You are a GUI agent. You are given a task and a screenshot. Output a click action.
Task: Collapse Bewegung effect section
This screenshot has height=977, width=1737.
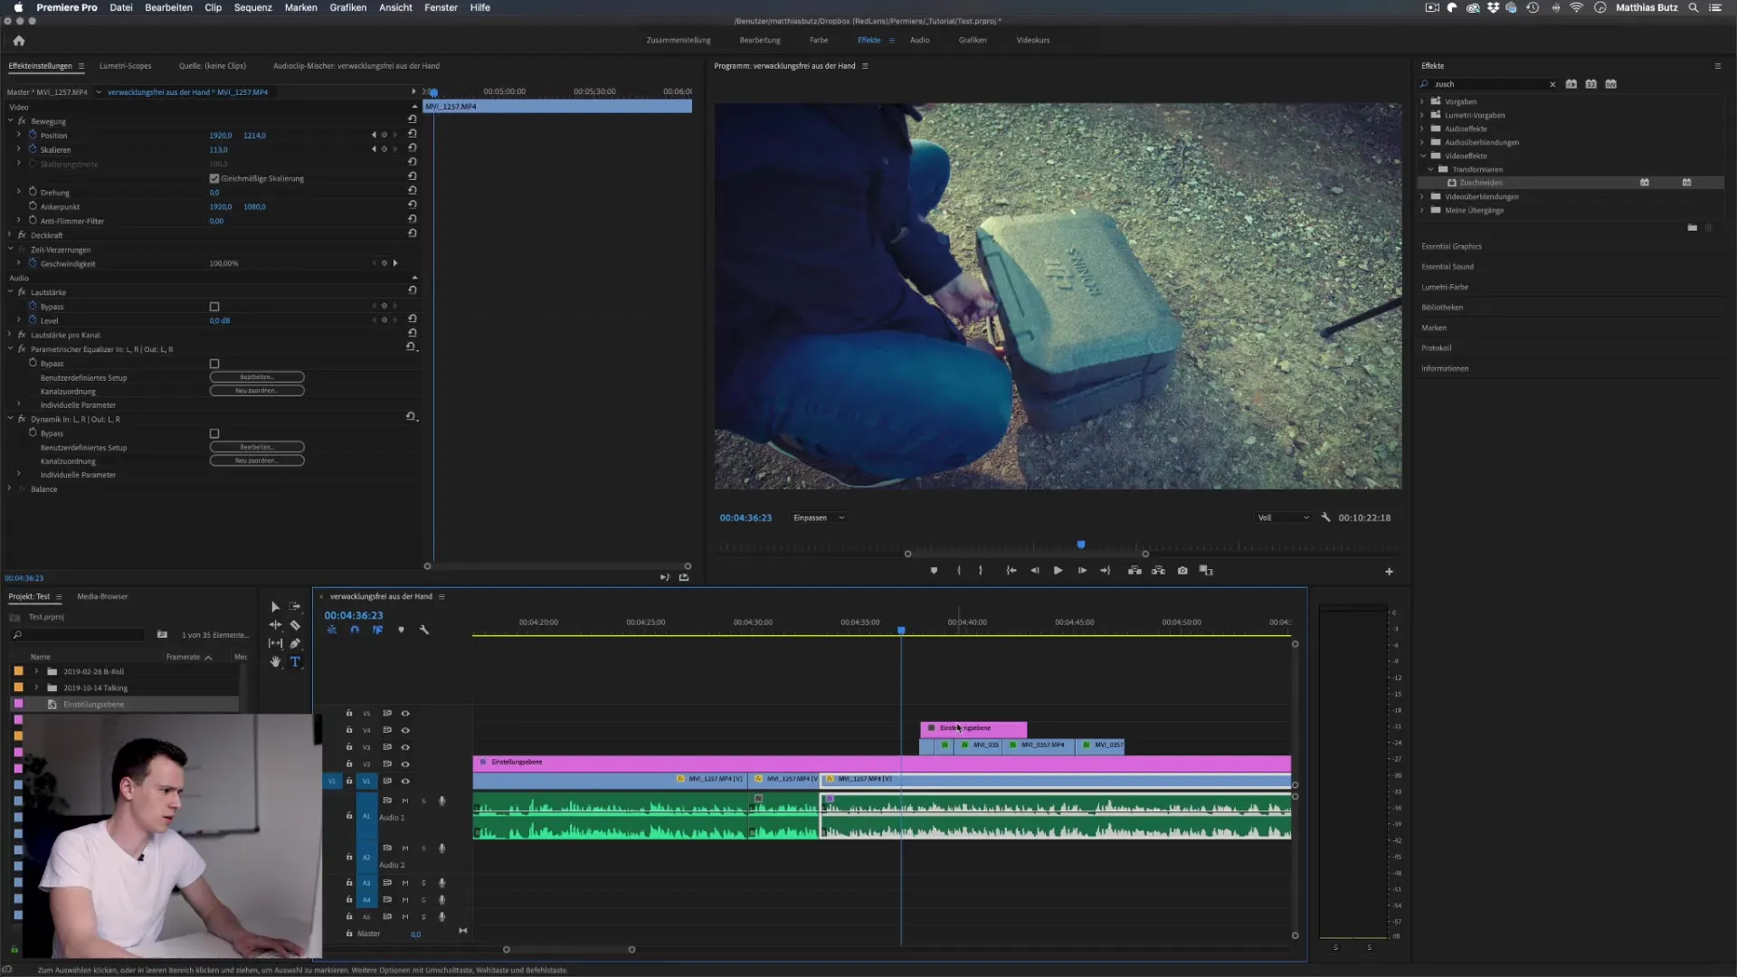(10, 120)
